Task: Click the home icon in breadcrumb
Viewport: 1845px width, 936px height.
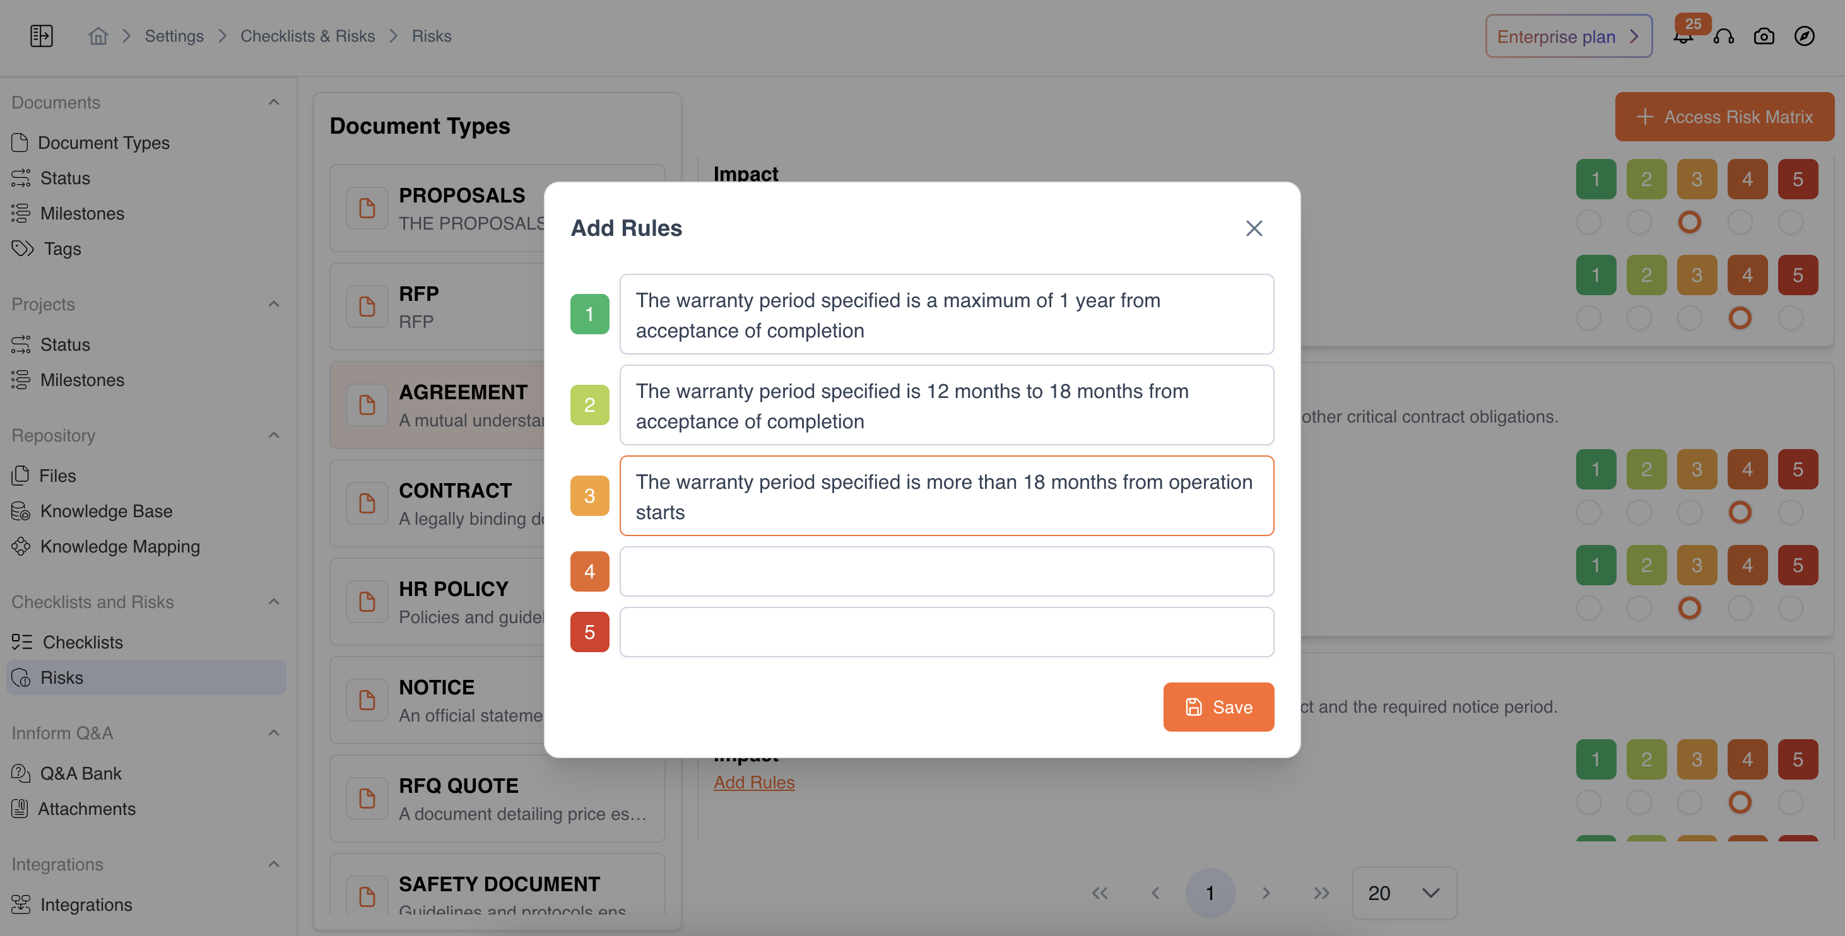Action: pos(98,36)
